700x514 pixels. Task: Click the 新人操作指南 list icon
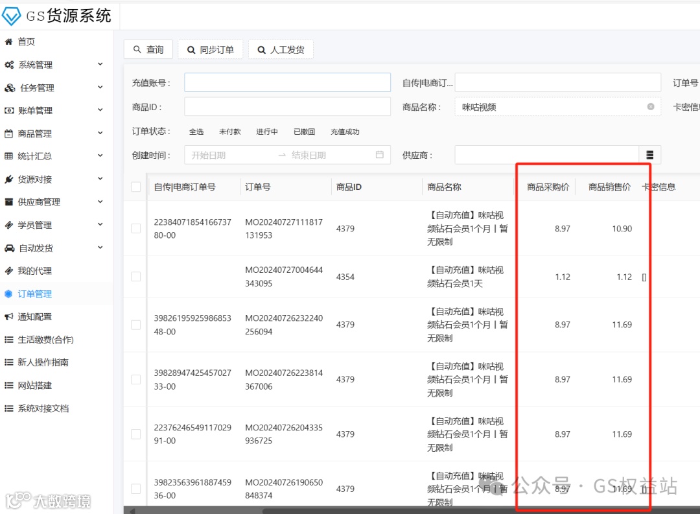pyautogui.click(x=8, y=362)
